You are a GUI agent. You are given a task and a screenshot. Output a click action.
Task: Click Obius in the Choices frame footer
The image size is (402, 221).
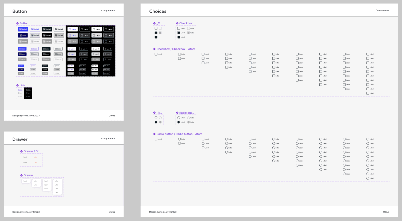coord(386,212)
